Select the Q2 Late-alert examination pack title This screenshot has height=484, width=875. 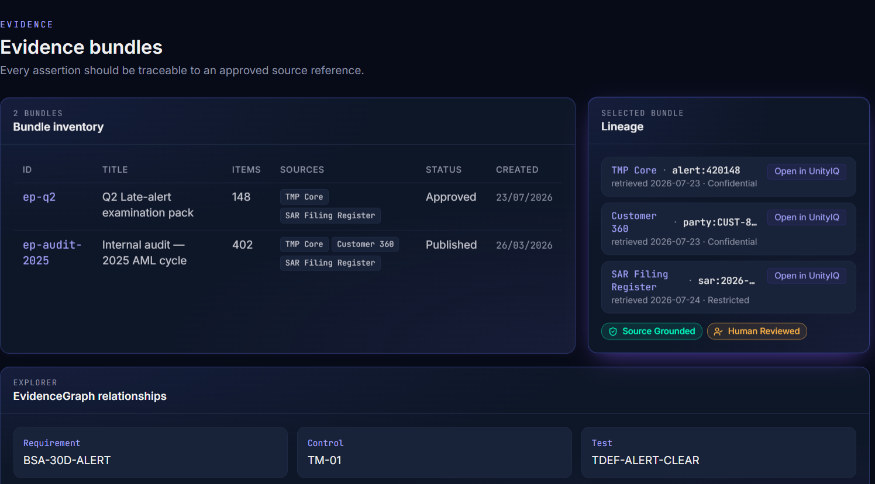click(x=148, y=205)
